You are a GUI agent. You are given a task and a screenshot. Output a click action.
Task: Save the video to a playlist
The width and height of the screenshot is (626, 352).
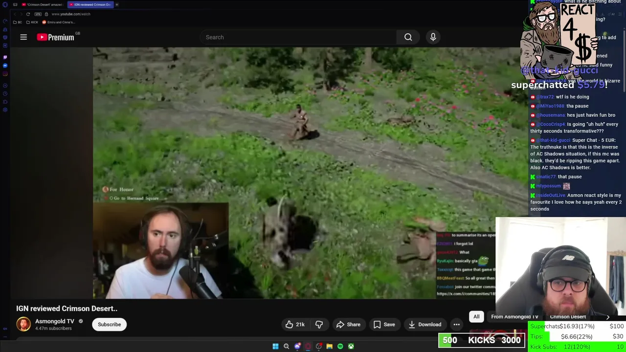click(x=384, y=325)
